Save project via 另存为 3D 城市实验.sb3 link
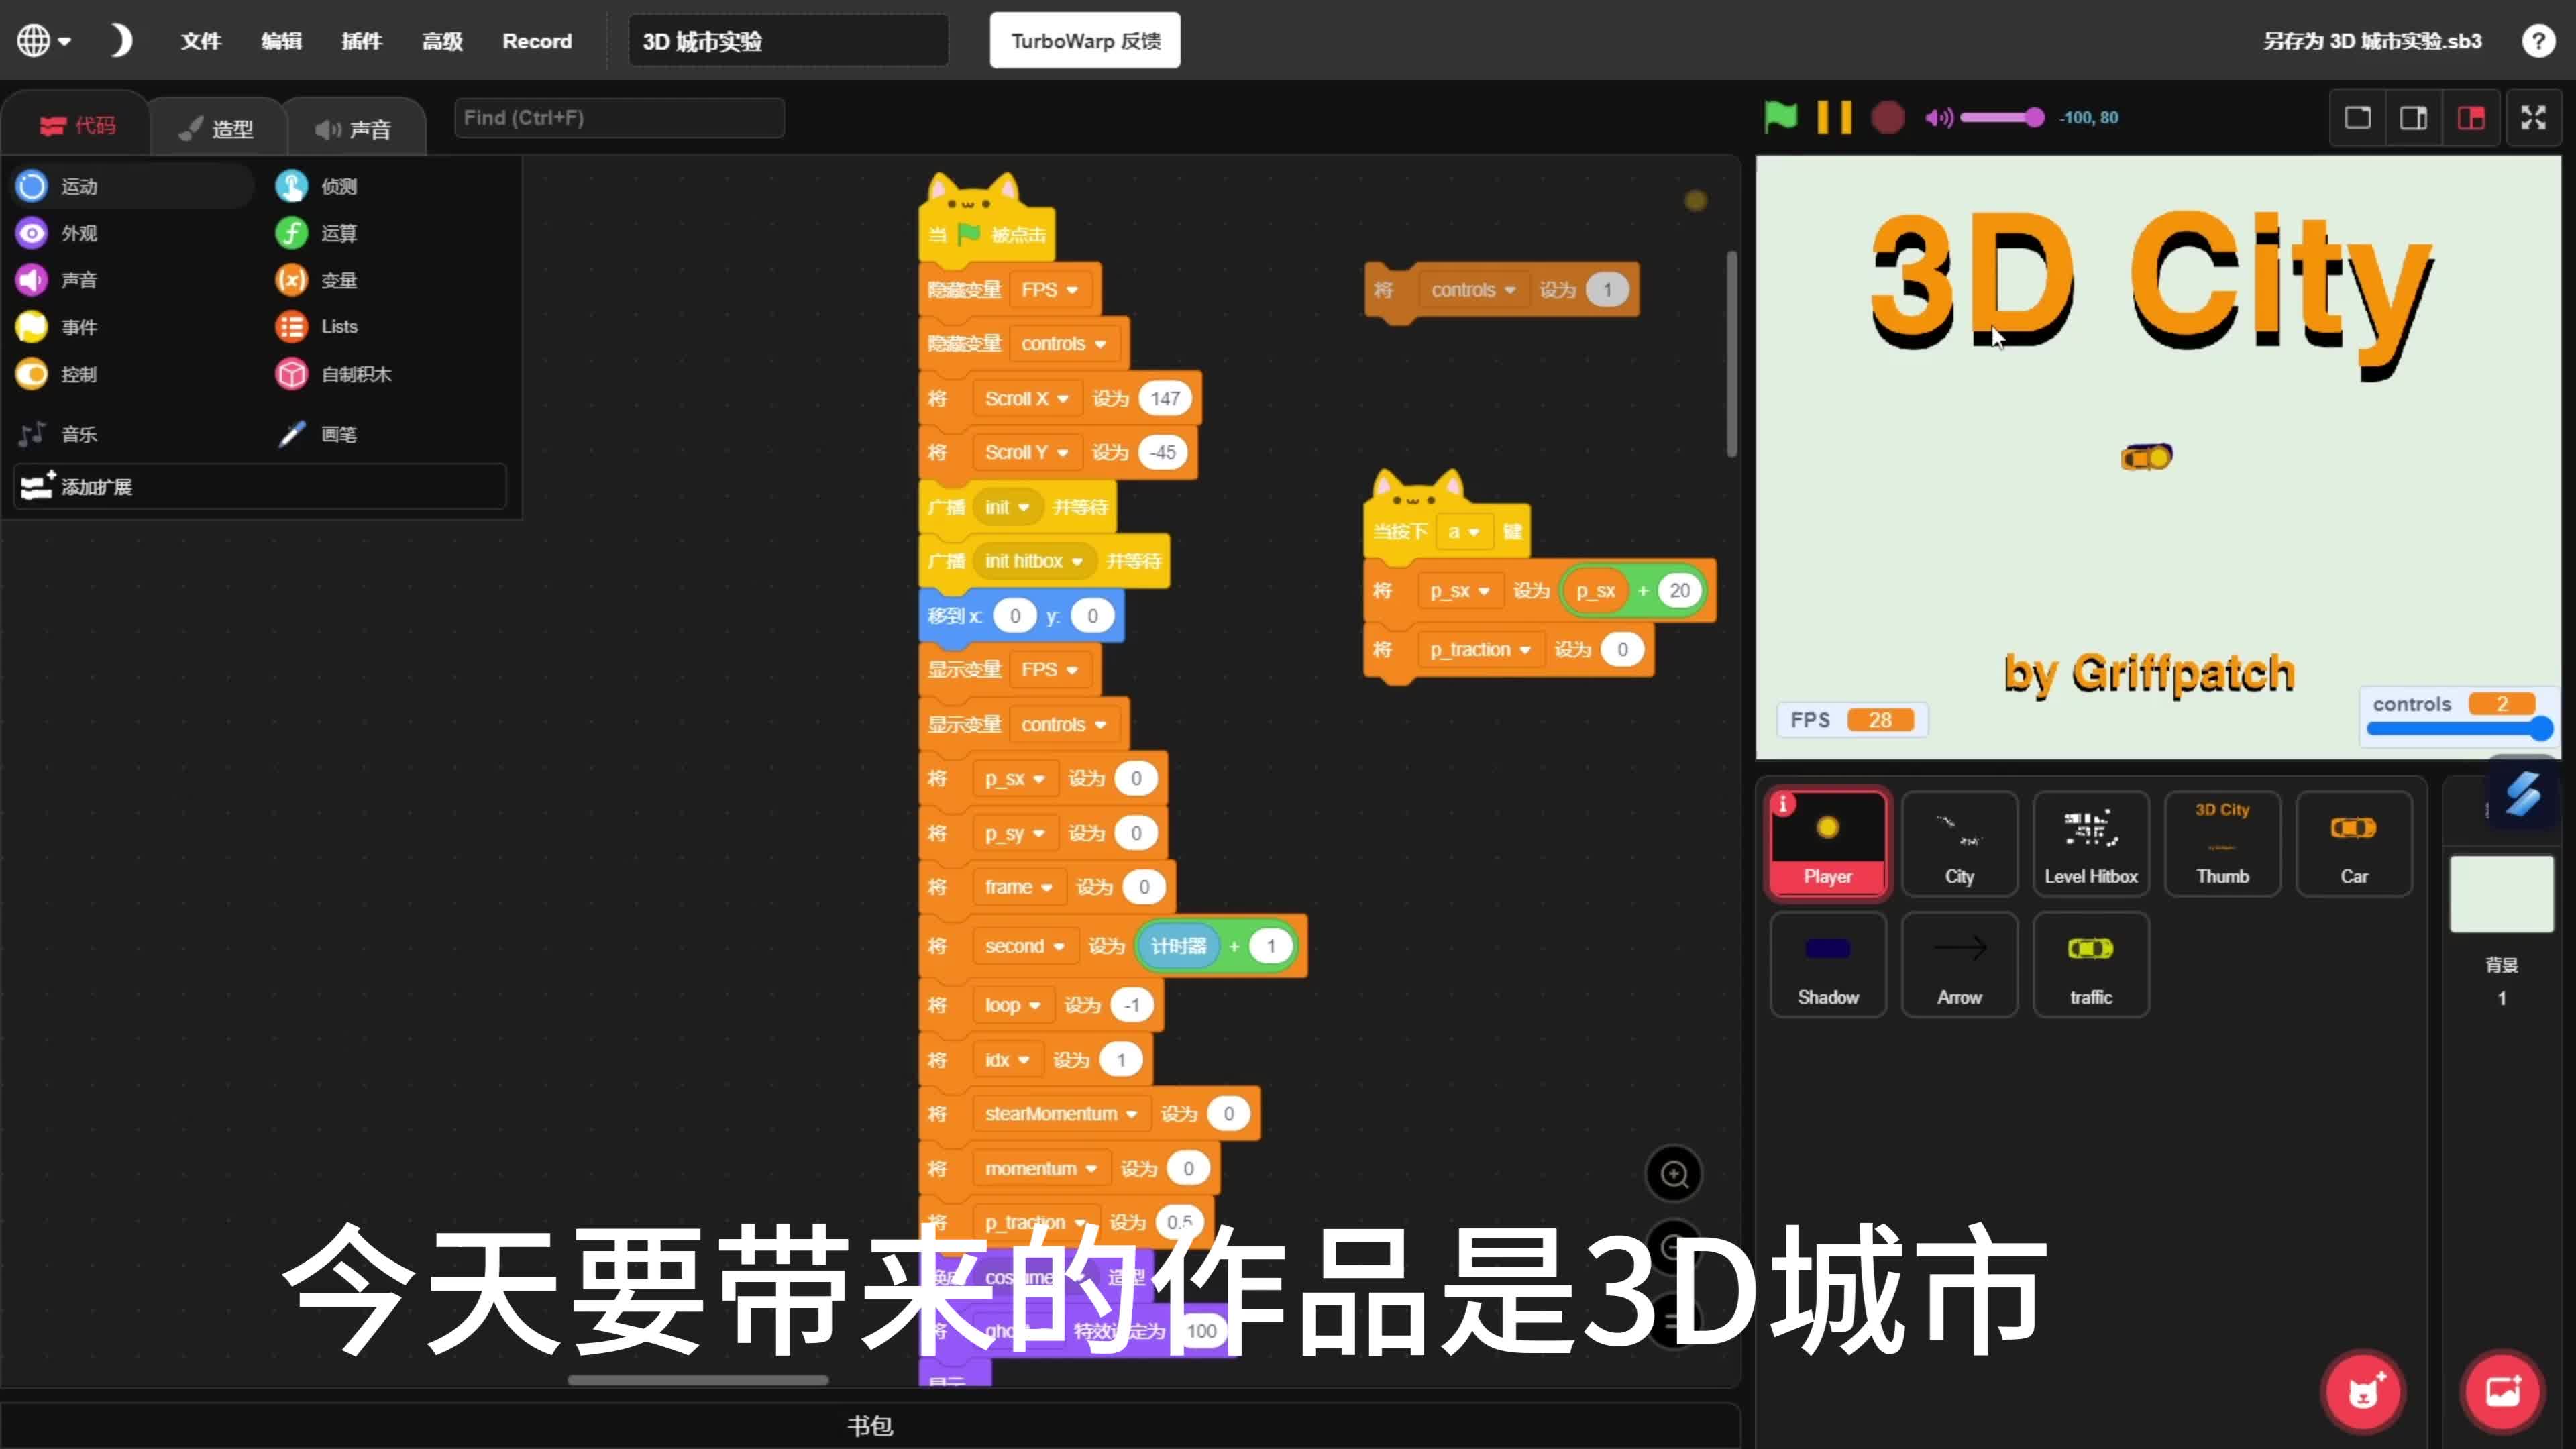The width and height of the screenshot is (2576, 1449). 2372,41
